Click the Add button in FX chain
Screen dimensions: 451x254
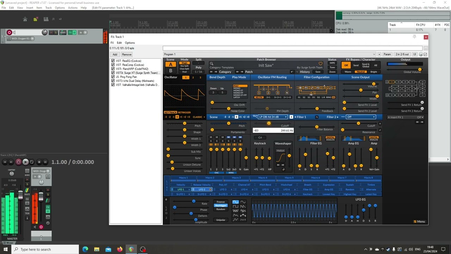(x=115, y=54)
